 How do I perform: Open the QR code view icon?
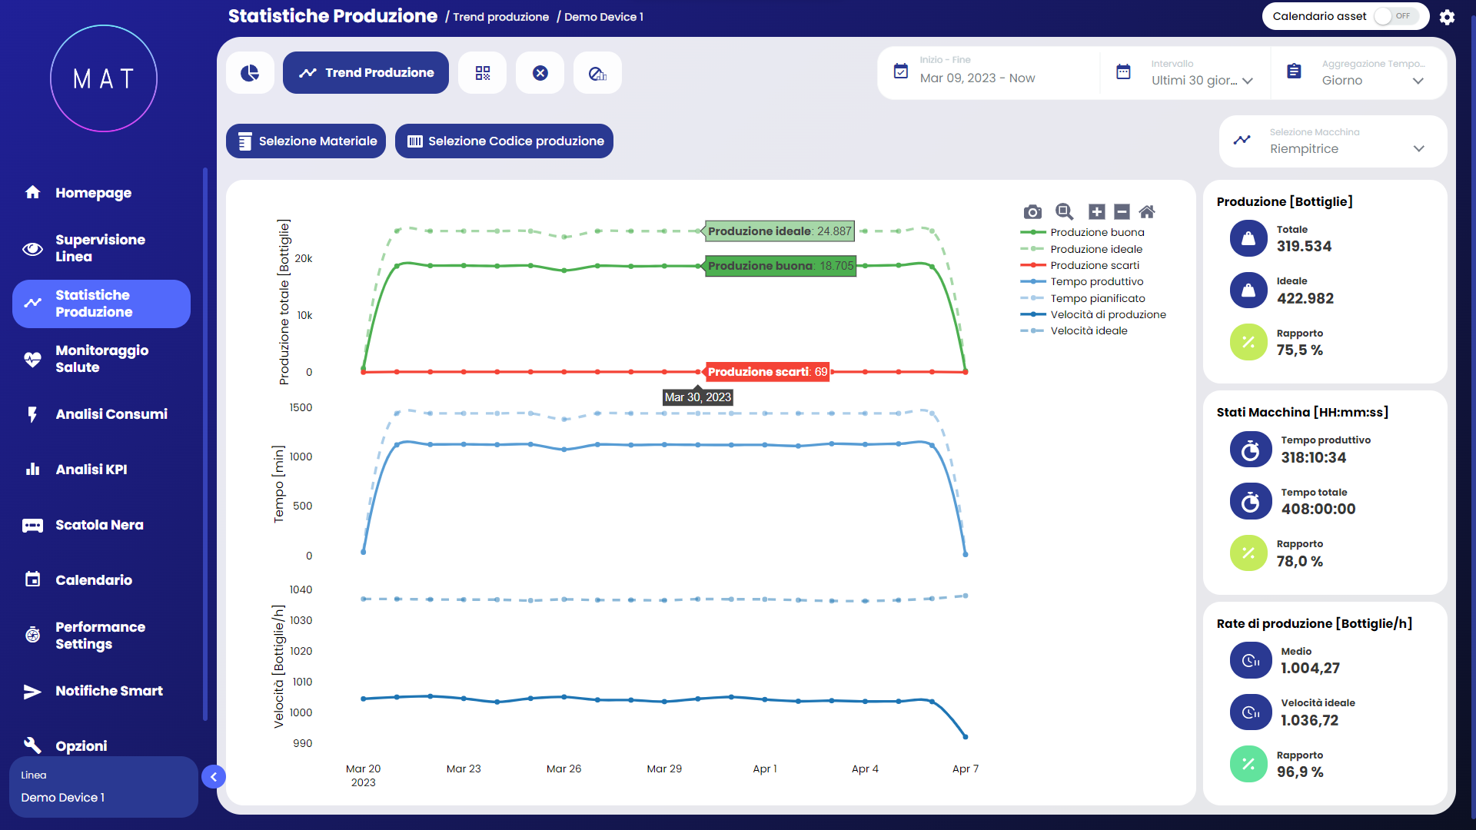pos(482,73)
